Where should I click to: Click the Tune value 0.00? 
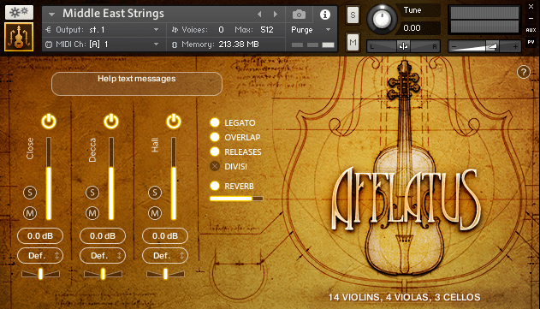tap(412, 28)
